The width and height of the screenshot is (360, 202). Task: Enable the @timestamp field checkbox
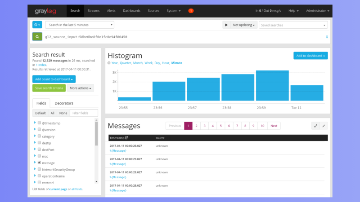pos(40,123)
